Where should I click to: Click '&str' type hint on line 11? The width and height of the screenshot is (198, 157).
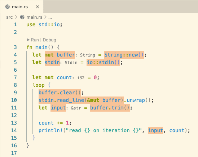(x=76, y=108)
